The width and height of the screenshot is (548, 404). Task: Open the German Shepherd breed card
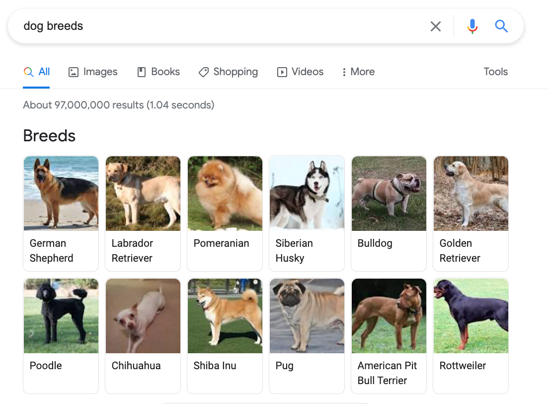click(61, 213)
